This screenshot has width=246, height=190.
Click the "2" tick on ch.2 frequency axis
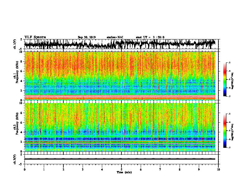coord(21,142)
